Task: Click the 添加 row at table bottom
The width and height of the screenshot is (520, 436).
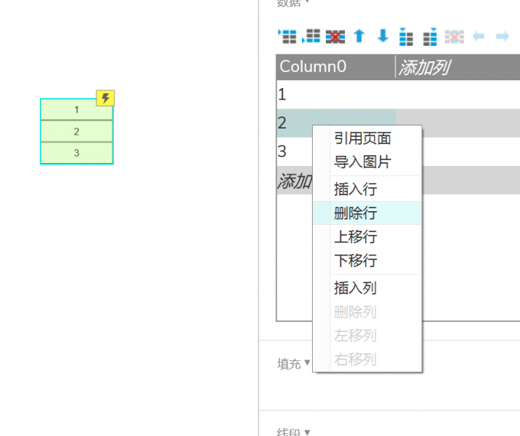Action: click(x=294, y=181)
